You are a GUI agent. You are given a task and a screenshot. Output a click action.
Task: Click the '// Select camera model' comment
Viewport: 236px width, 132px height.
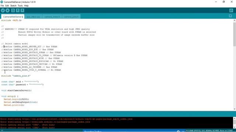[15, 44]
